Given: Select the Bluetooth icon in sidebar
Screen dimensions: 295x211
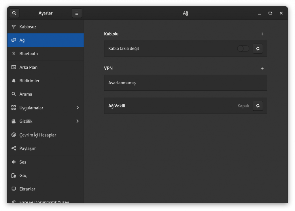Looking at the screenshot, I should pyautogui.click(x=14, y=54).
